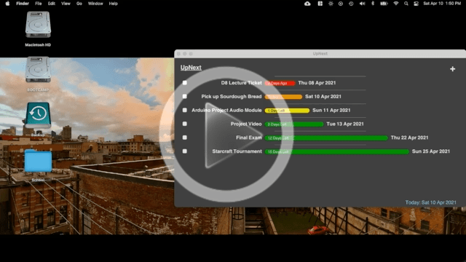This screenshot has height=262, width=466.
Task: Click the "Sun 11 Apr 2021" due date
Action: click(x=331, y=110)
